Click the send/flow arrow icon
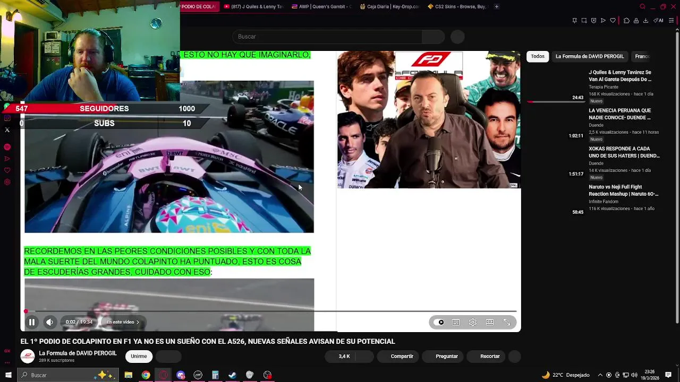The image size is (680, 382). point(603,21)
